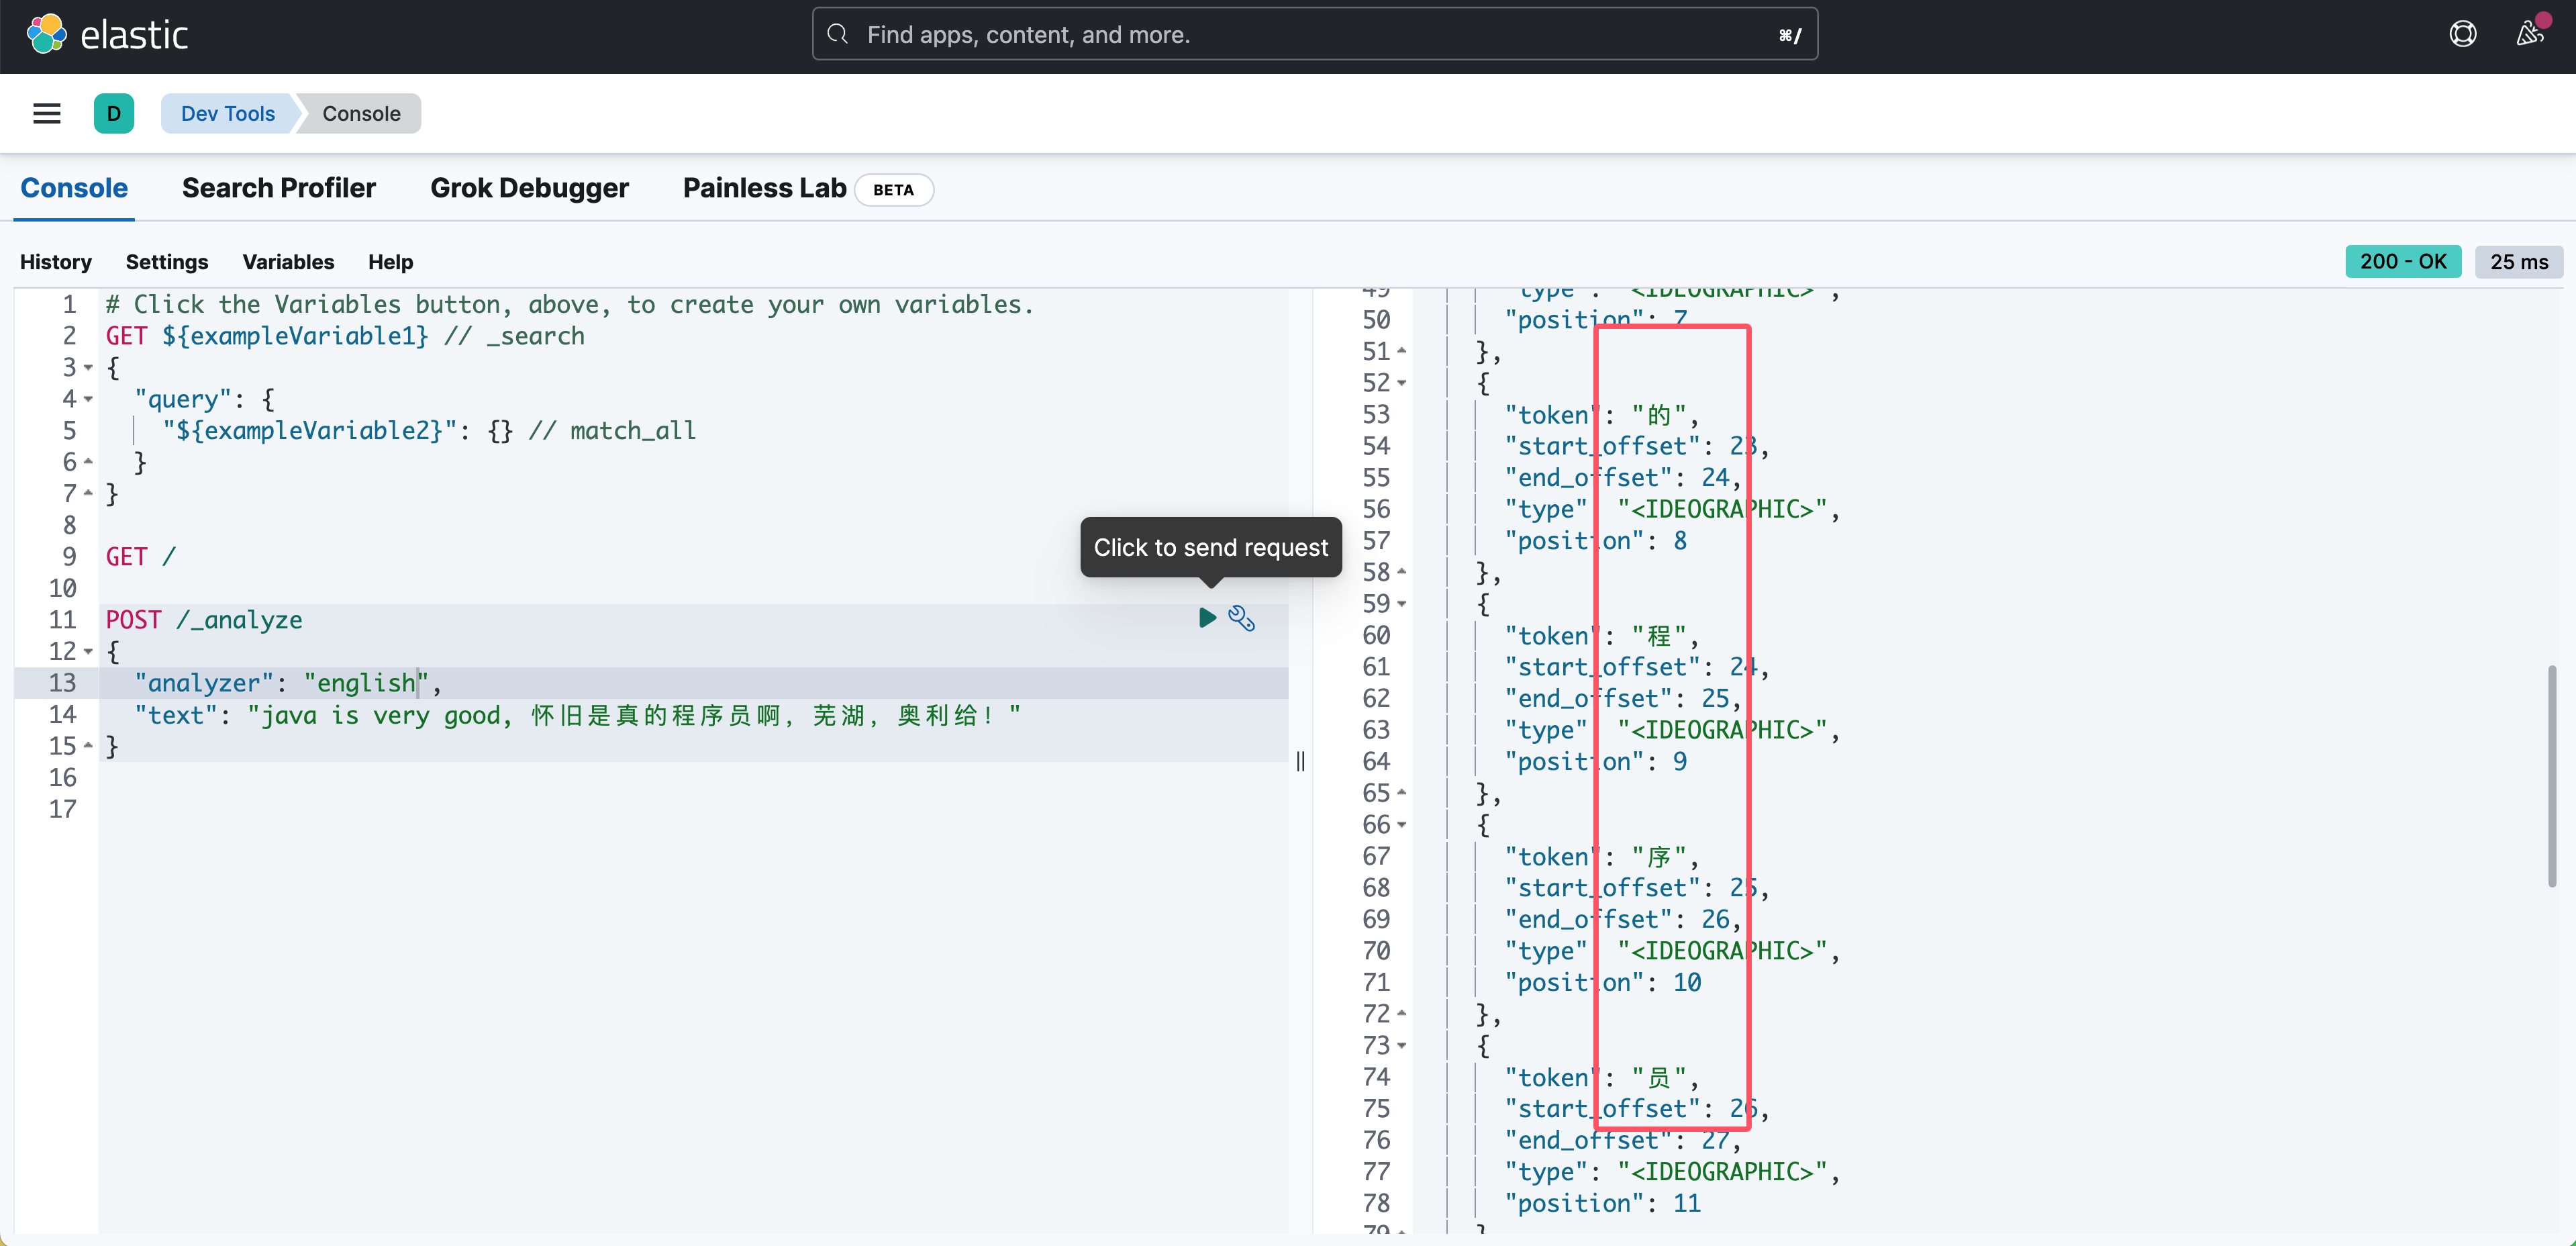Fold the analyze request body at line 12
Image resolution: width=2576 pixels, height=1246 pixels.
[x=88, y=652]
